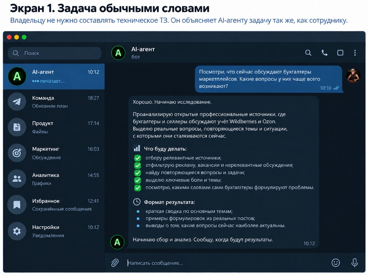
Task: Open the Настройки item
Action: pyautogui.click(x=54, y=231)
